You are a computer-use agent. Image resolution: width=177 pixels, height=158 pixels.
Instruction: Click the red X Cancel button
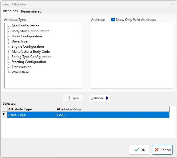(x=162, y=150)
